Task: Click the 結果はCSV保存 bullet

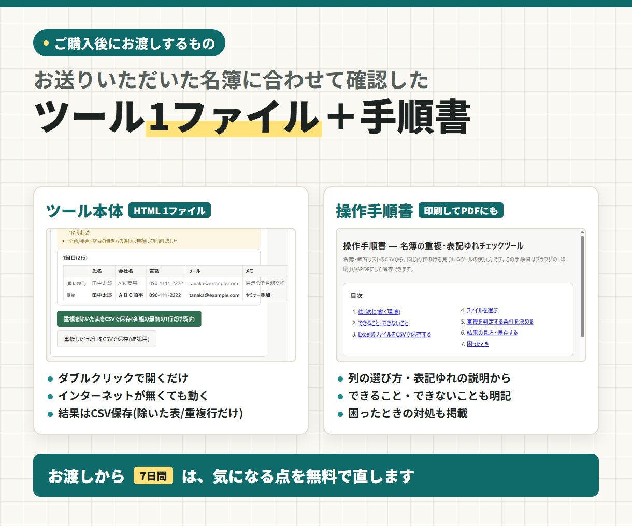Action: click(x=151, y=414)
